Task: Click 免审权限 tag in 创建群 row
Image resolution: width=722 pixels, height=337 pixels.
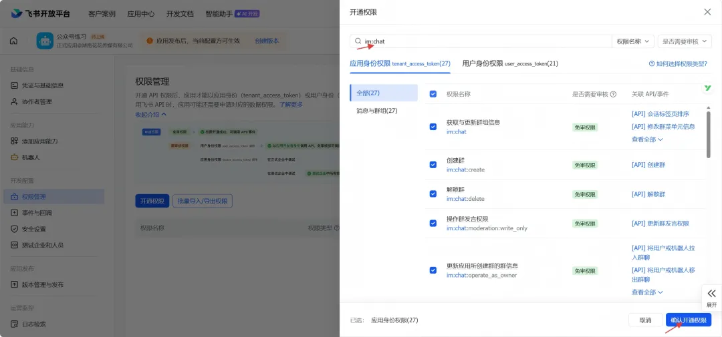Action: coord(585,165)
